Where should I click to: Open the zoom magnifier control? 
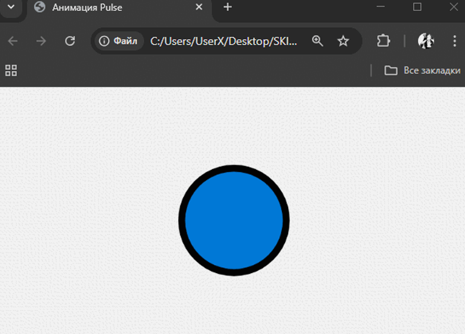318,41
